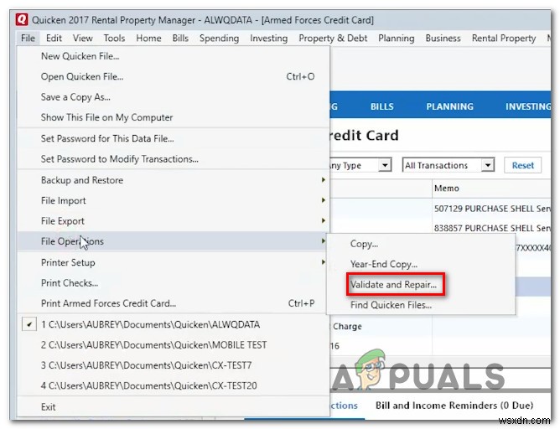Screen dimensions: 560x429
Task: Open the Investing menu in the menu bar
Action: [x=268, y=39]
